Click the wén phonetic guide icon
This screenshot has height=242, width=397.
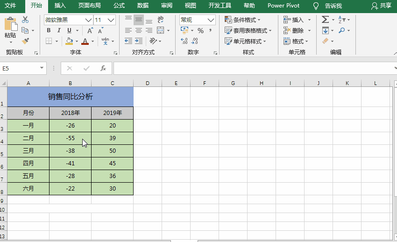105,41
